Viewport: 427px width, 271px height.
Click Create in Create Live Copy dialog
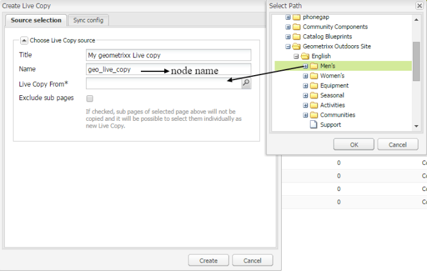(x=209, y=261)
